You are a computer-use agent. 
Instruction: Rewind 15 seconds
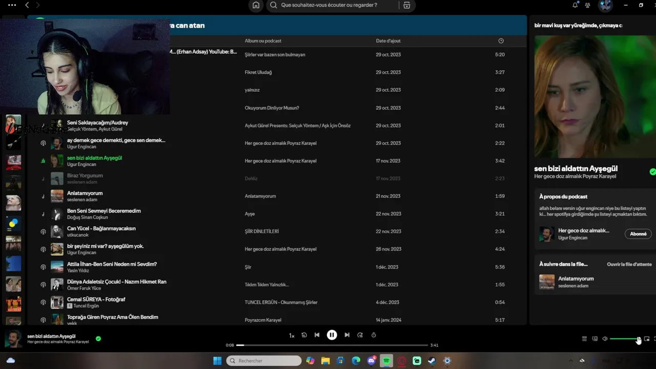pos(304,335)
